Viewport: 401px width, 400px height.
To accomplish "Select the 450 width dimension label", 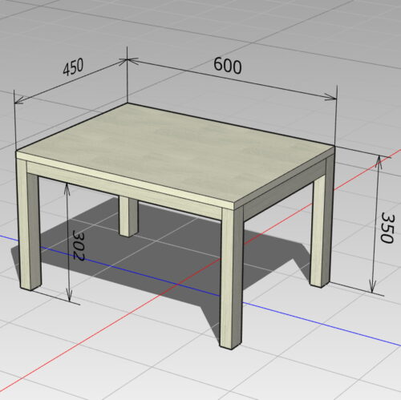I will [x=73, y=67].
